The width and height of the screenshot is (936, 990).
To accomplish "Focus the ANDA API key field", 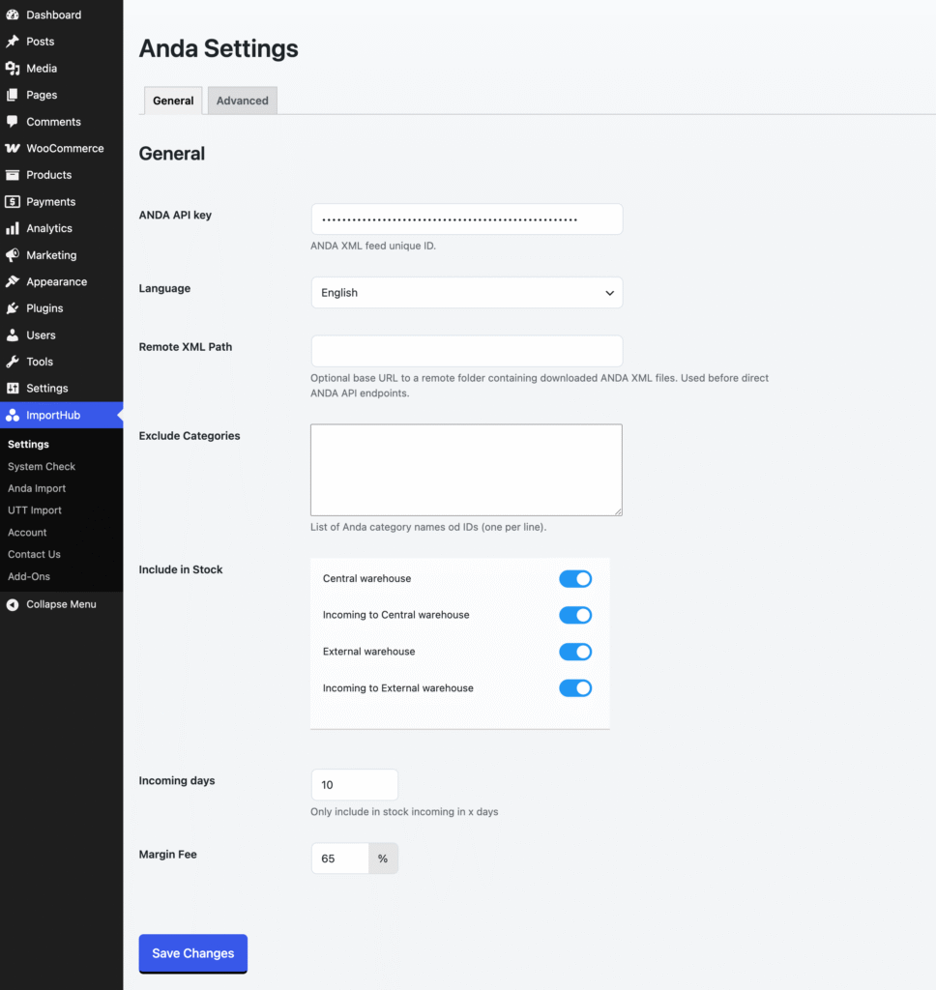I will (x=467, y=219).
